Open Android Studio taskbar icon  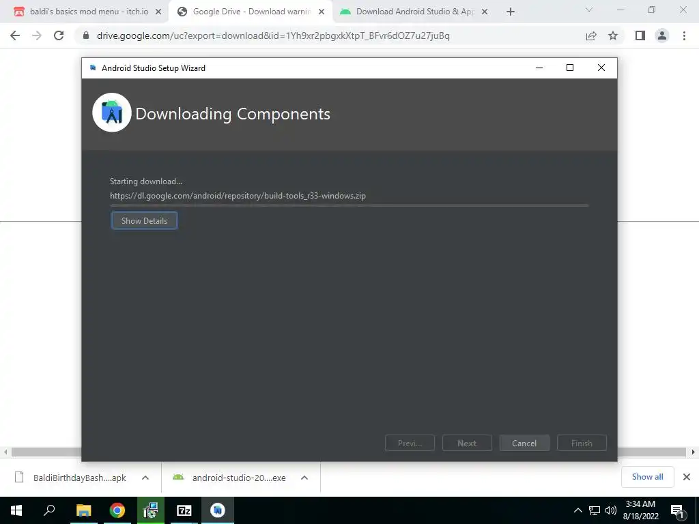(x=218, y=510)
